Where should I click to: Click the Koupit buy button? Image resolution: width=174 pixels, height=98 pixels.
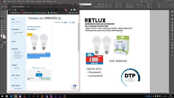(x=39, y=75)
